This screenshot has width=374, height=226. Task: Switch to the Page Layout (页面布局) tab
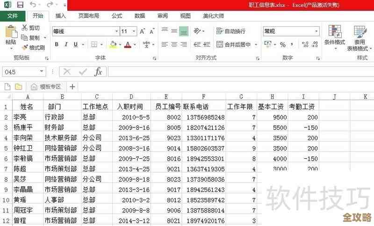[x=89, y=16]
